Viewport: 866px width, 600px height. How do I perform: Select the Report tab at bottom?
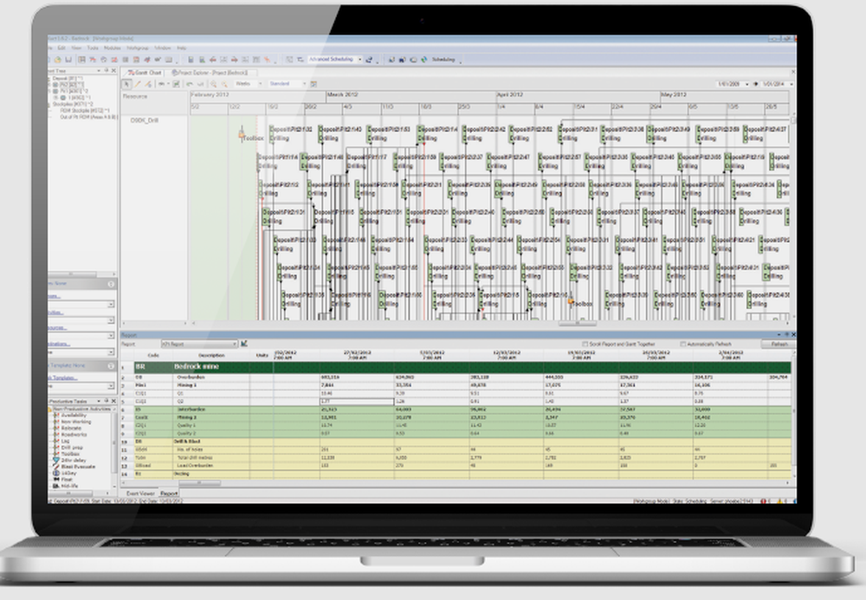169,494
